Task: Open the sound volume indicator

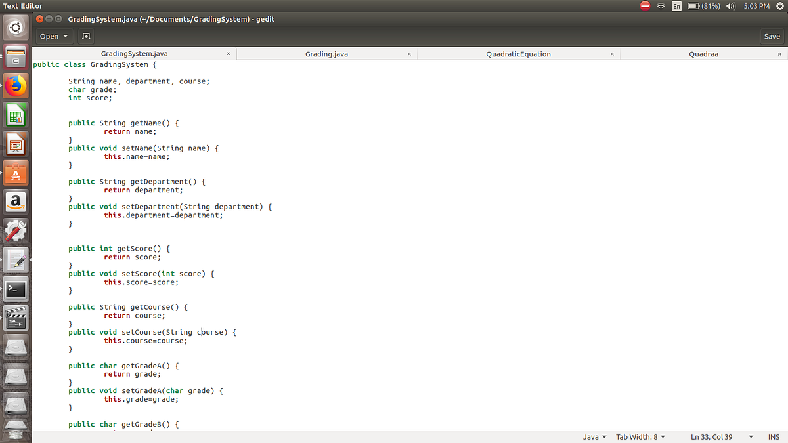Action: [x=731, y=6]
